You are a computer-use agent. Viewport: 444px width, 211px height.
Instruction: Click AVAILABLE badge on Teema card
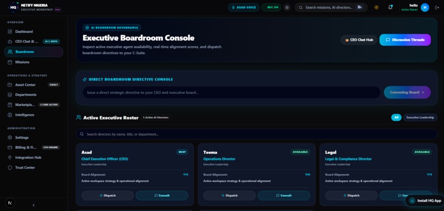point(300,152)
